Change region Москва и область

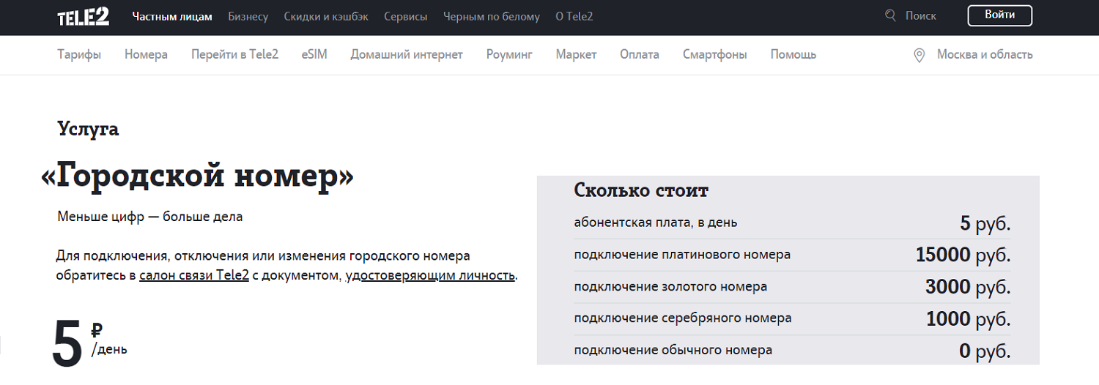[x=985, y=54]
